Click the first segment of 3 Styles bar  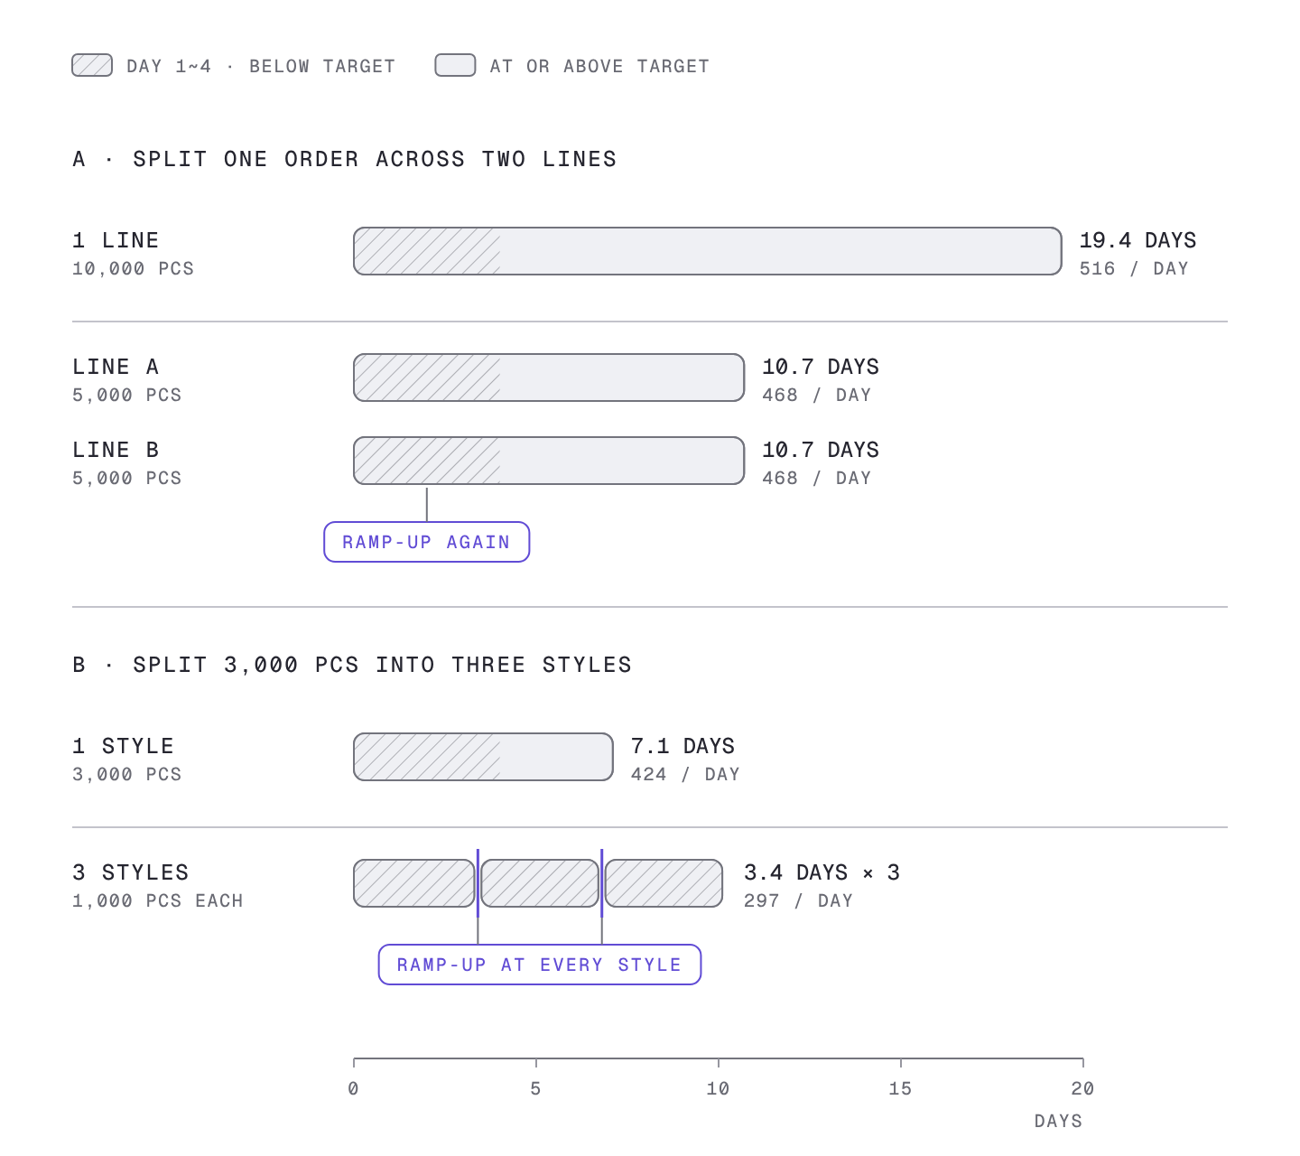tap(414, 883)
